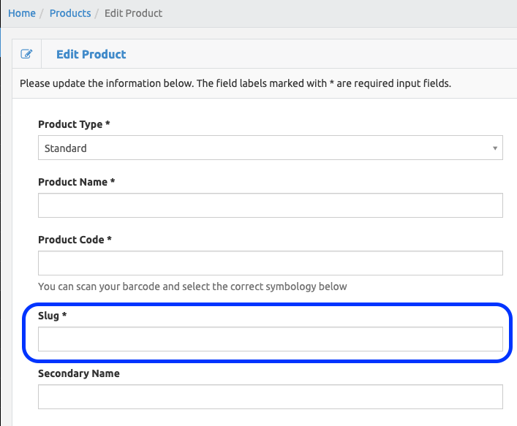The image size is (517, 426).
Task: Click the Secondary Name input box
Action: click(x=271, y=397)
